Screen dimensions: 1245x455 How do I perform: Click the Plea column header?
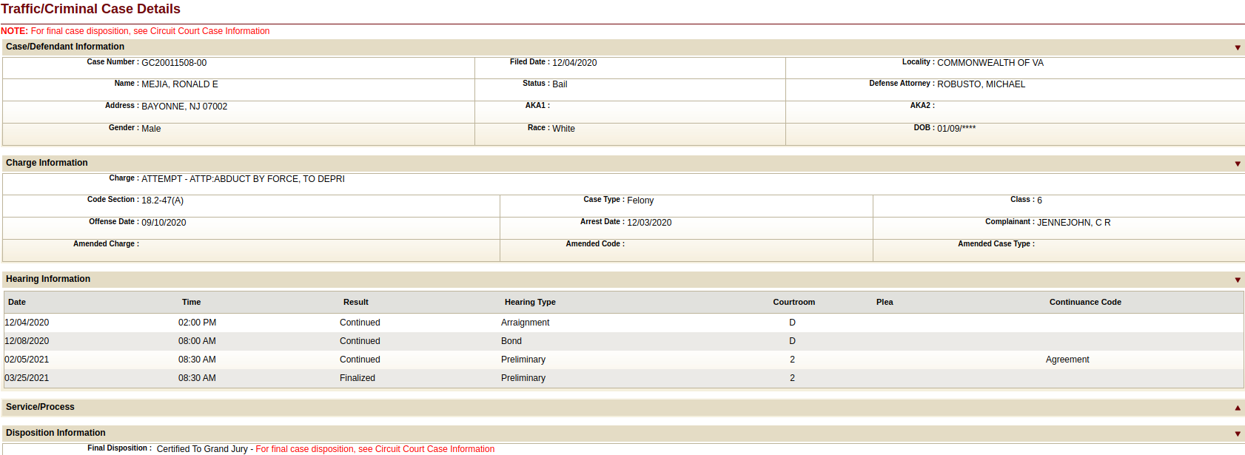(885, 302)
